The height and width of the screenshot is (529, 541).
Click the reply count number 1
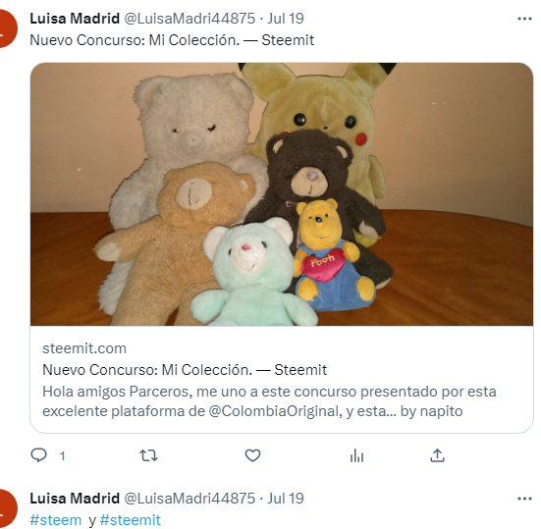[x=63, y=456]
